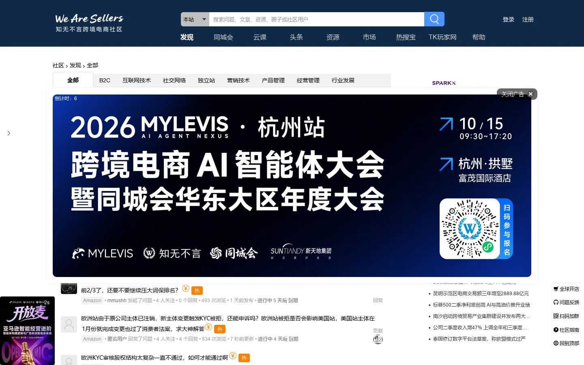Switch to the 独立站 tab
This screenshot has width=584, height=365.
(x=206, y=80)
